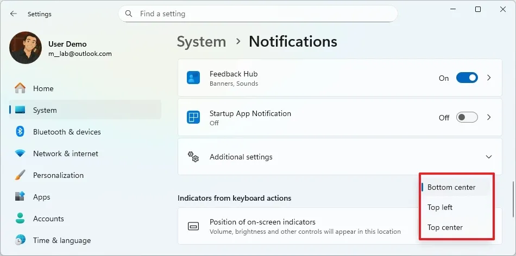Expand Additional settings chevron
The image size is (516, 256).
(489, 157)
